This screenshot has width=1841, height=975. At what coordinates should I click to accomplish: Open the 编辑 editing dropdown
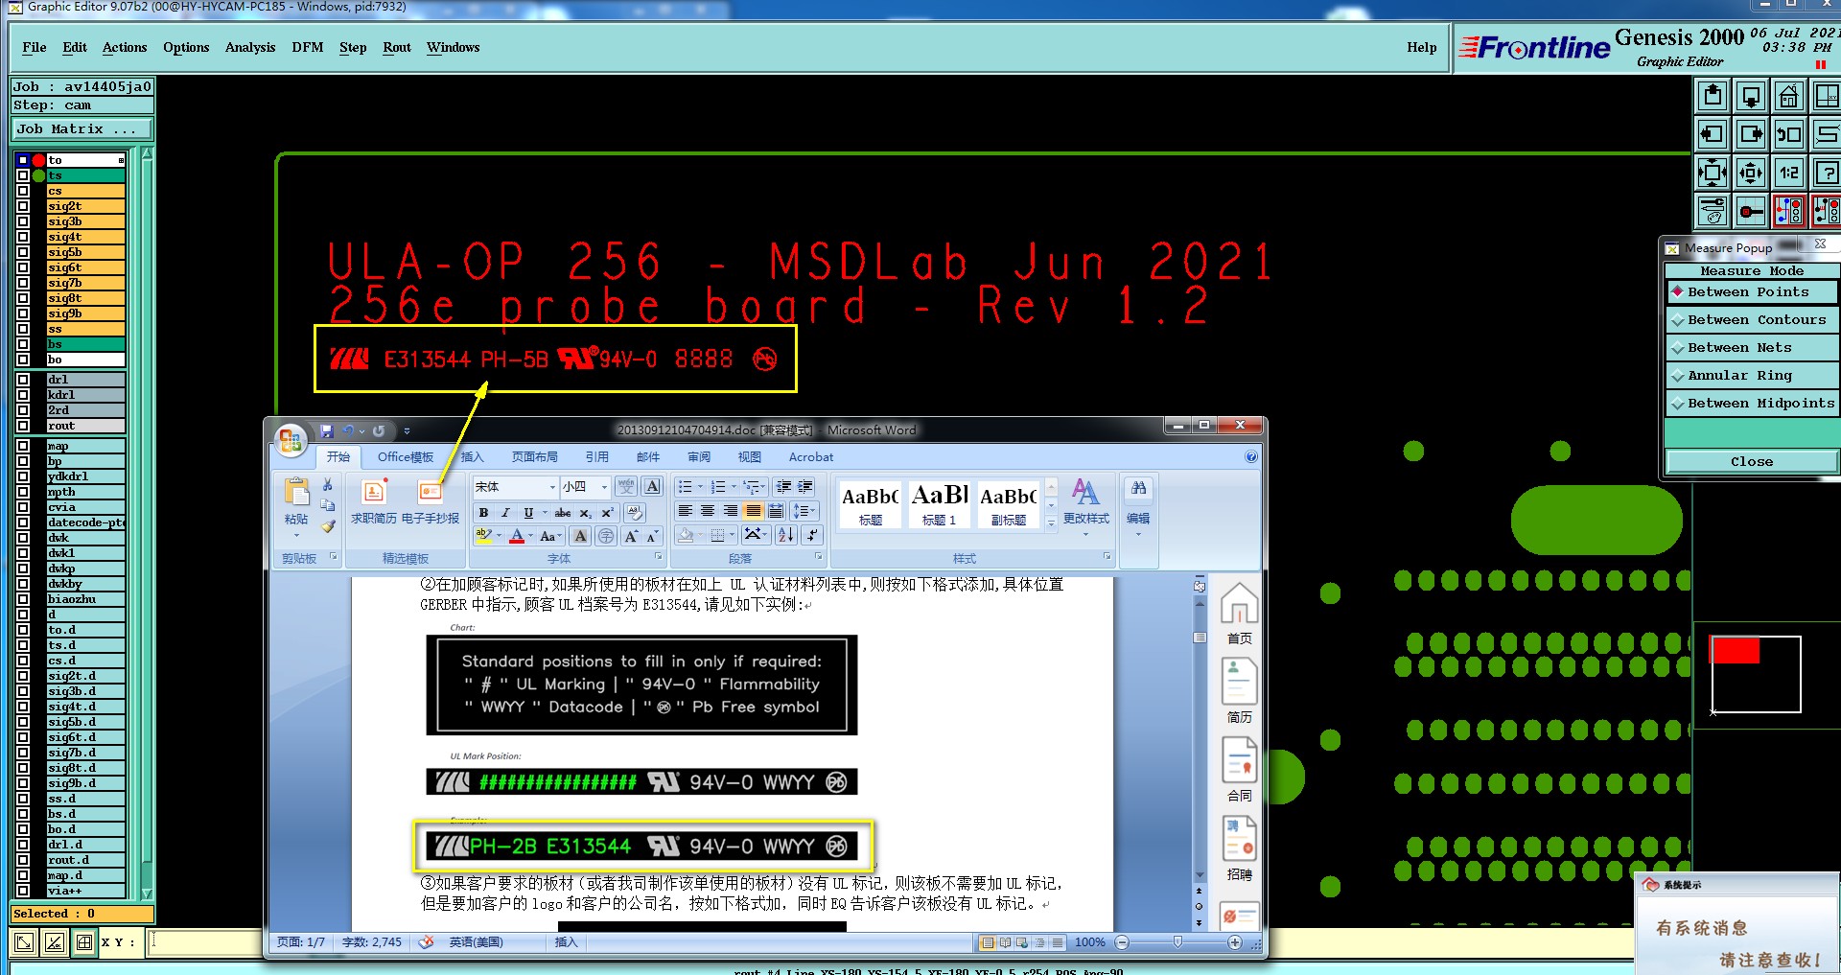(1138, 505)
